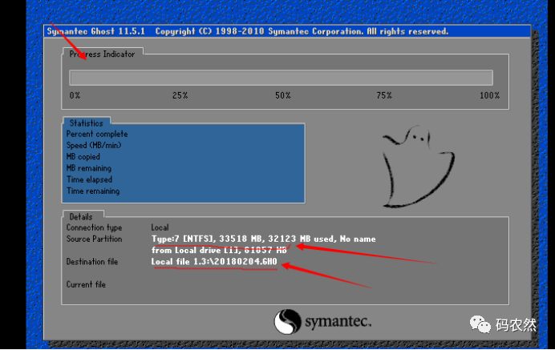
Task: Click the Symantec Ghost 11.5.1 title bar
Action: [287, 31]
